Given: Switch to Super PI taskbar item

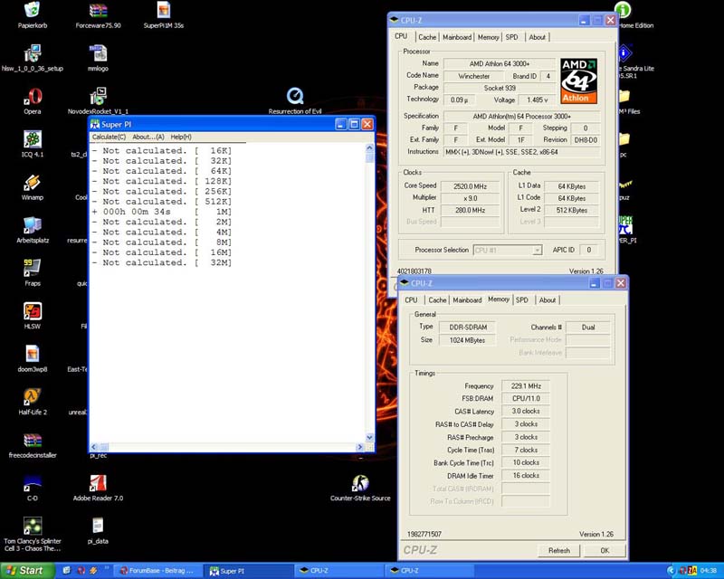Looking at the screenshot, I should coord(248,571).
